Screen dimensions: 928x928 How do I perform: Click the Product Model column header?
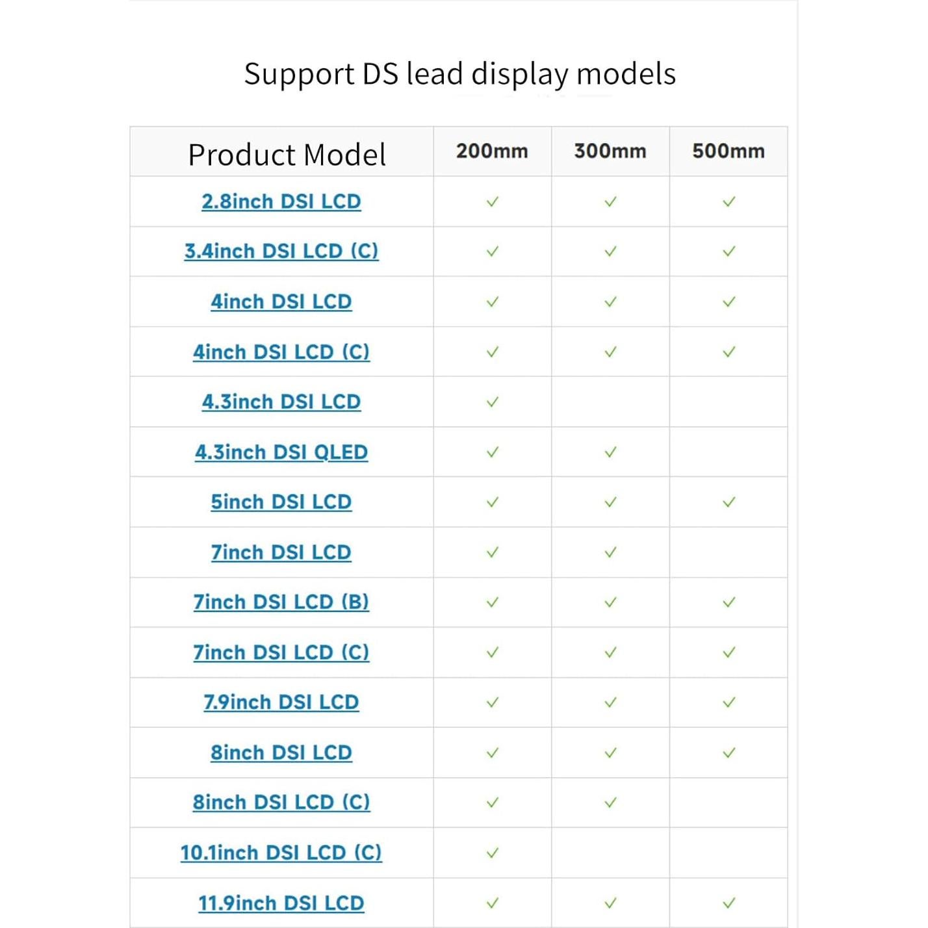point(287,155)
